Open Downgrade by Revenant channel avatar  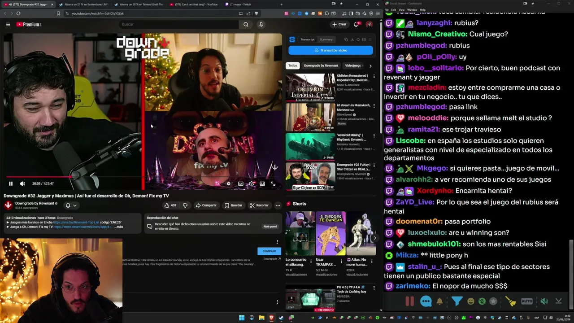tap(8, 205)
